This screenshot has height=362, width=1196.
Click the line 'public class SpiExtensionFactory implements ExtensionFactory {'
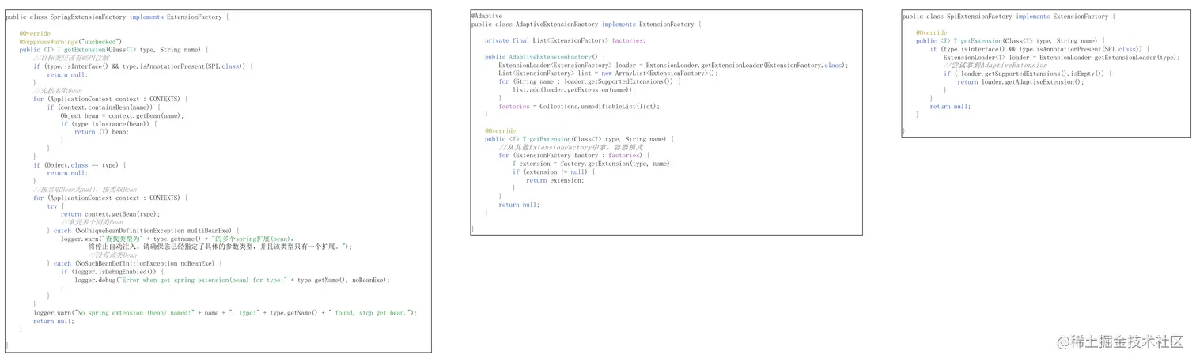coord(1009,17)
